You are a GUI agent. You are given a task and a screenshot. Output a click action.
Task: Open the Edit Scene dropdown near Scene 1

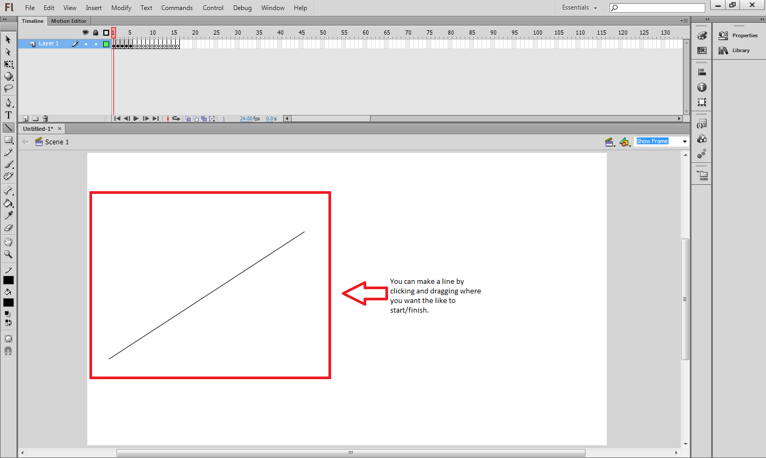[610, 142]
